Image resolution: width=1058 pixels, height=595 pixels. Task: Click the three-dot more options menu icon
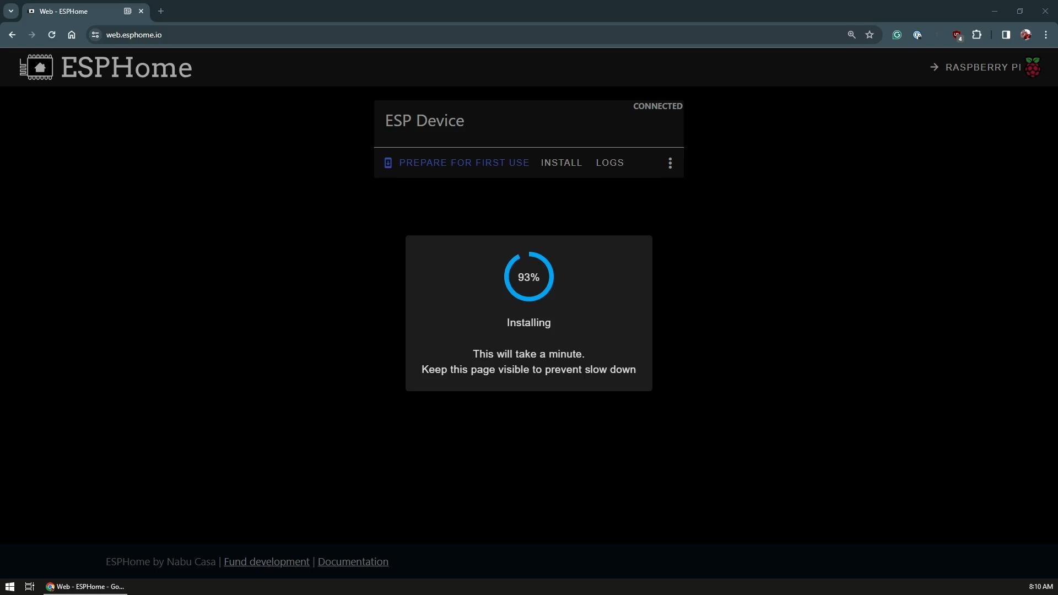[x=670, y=163]
